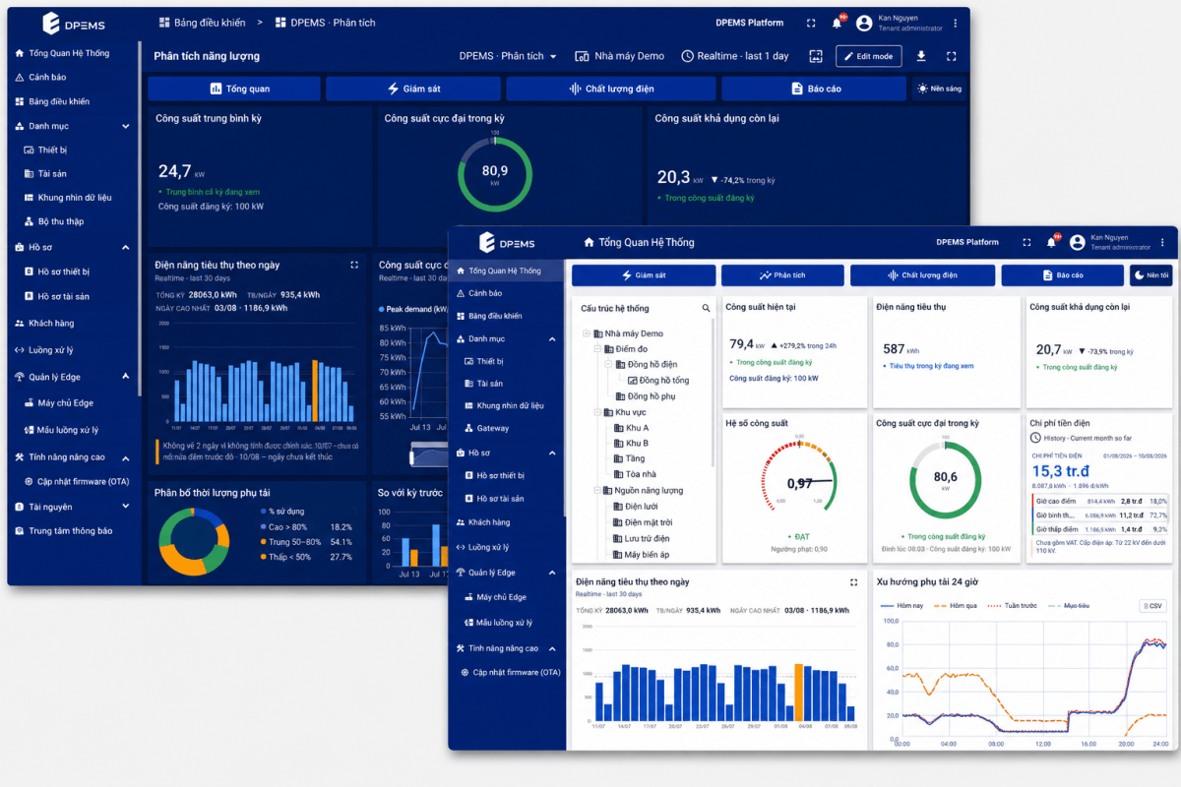Toggle the Nền tối dark mode button
This screenshot has width=1181, height=787.
(x=1150, y=275)
